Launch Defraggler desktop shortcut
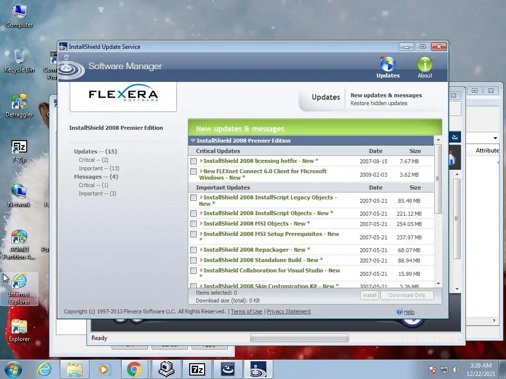Viewport: 506px width, 379px height. click(19, 106)
